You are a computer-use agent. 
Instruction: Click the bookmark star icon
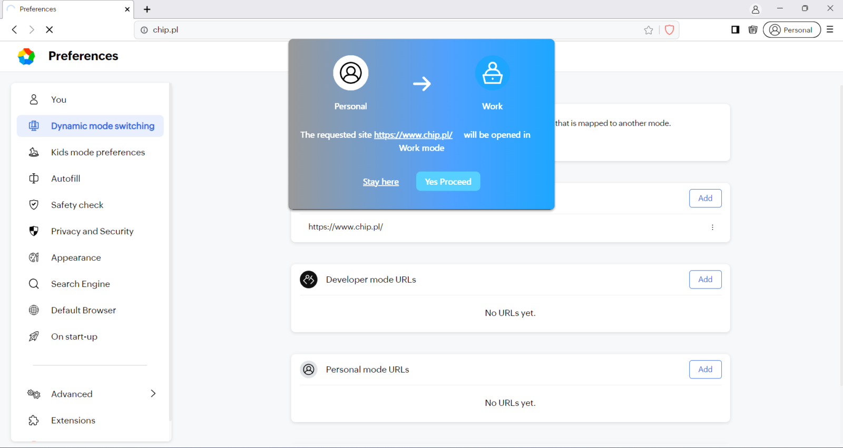(649, 30)
